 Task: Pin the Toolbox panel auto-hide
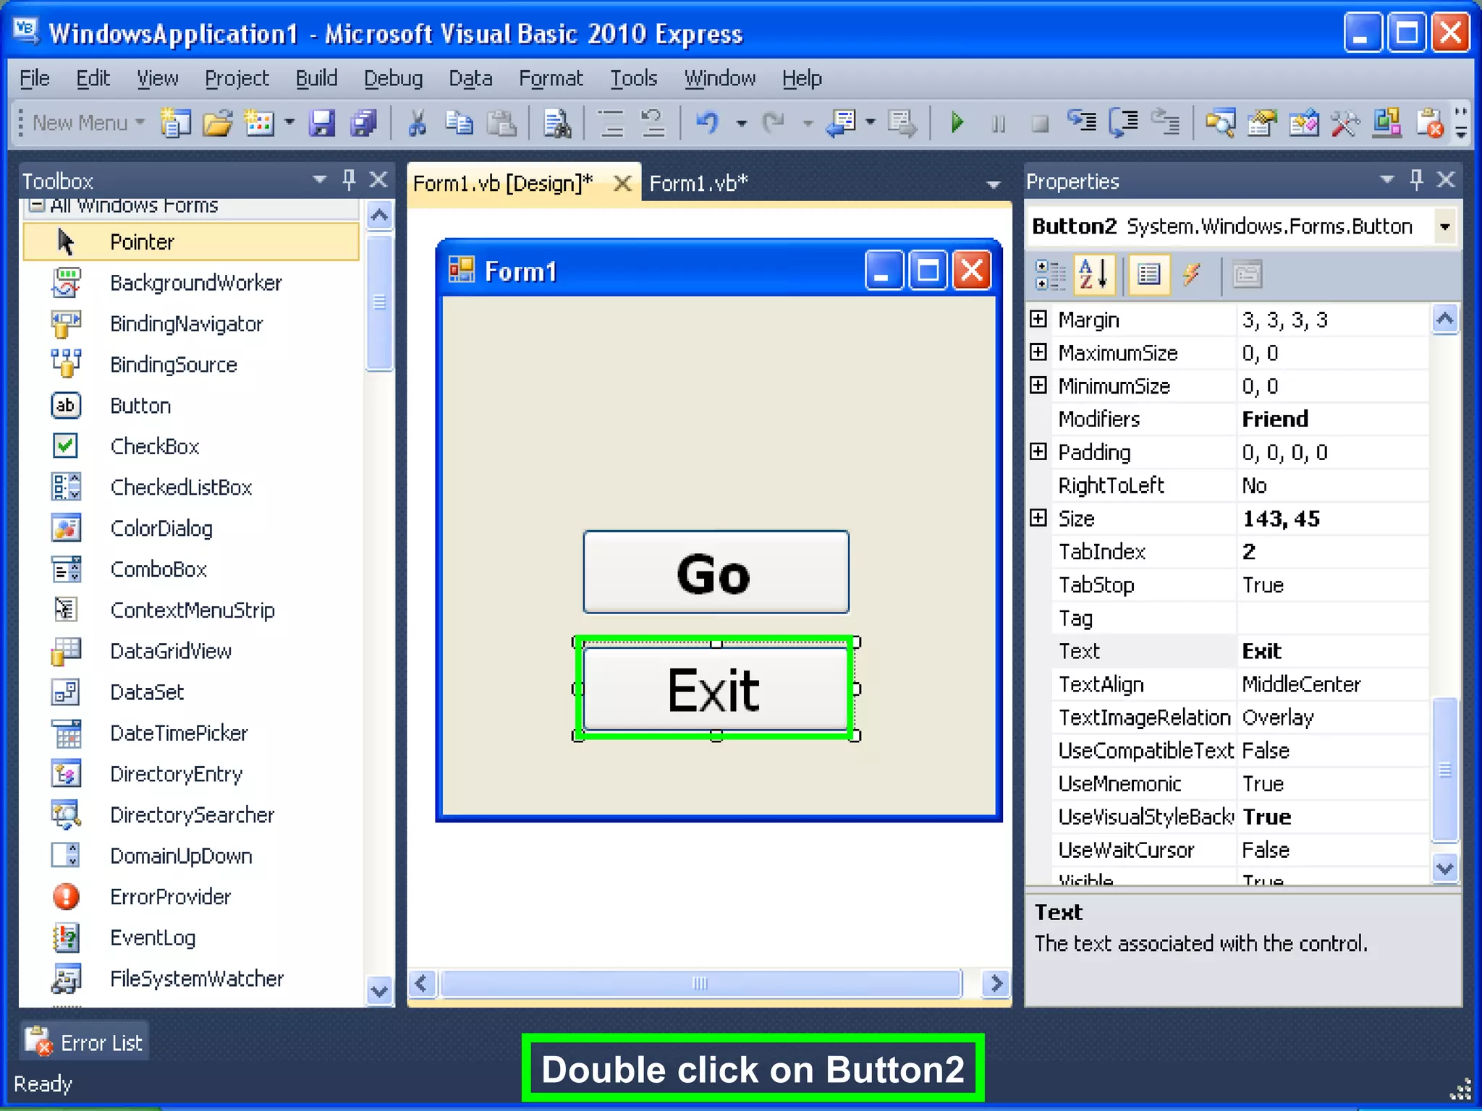click(349, 179)
